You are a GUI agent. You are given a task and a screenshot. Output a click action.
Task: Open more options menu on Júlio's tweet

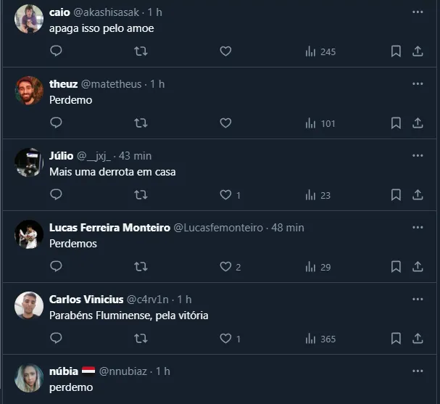tap(418, 155)
